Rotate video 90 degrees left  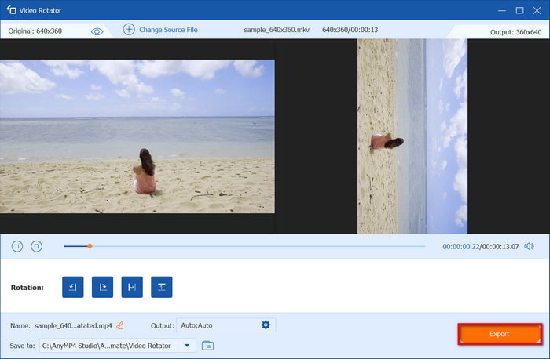coord(73,288)
